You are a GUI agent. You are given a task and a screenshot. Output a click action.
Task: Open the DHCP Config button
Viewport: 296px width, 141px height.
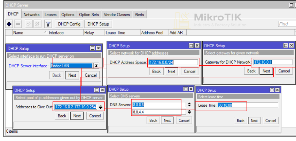(x=69, y=24)
